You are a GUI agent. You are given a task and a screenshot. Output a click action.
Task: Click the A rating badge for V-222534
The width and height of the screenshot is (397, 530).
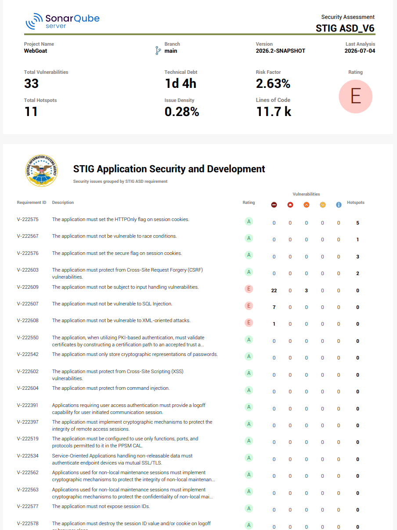(x=249, y=458)
